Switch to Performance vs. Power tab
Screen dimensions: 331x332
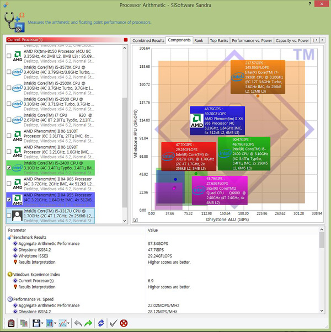click(252, 40)
